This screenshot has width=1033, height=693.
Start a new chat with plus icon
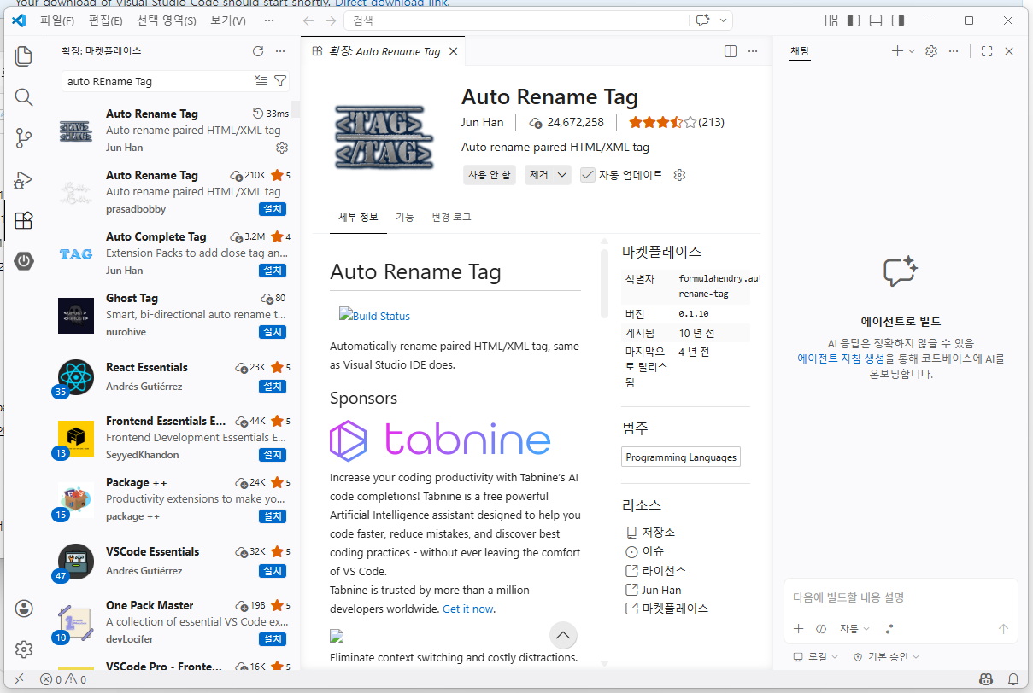click(896, 51)
